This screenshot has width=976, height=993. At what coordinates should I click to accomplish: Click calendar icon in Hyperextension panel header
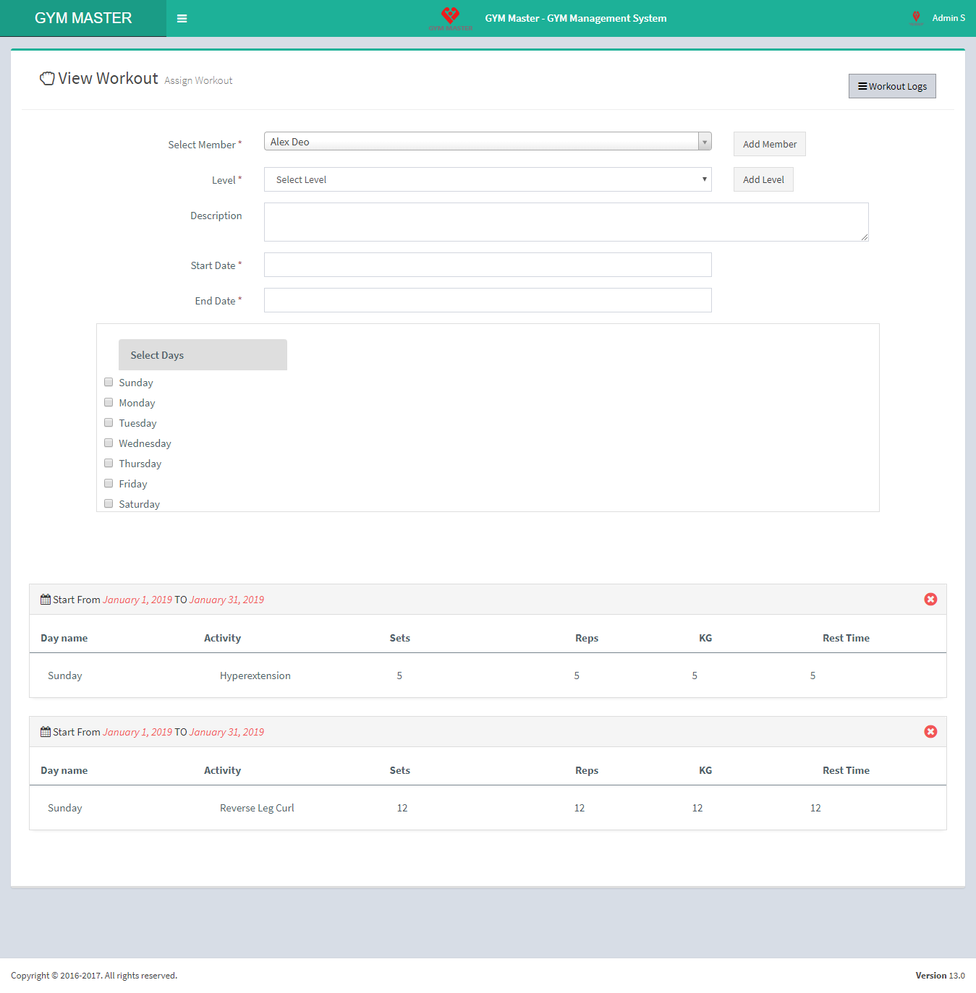click(x=46, y=600)
